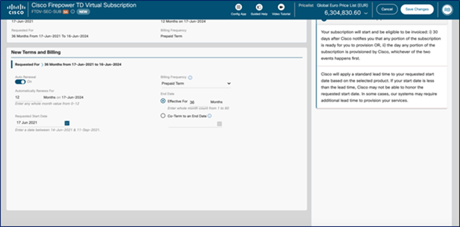
Task: Click the Effective For months field
Action: (198, 102)
